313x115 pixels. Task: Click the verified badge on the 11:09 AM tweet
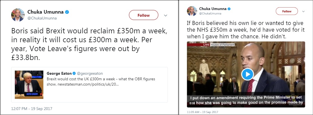point(229,9)
